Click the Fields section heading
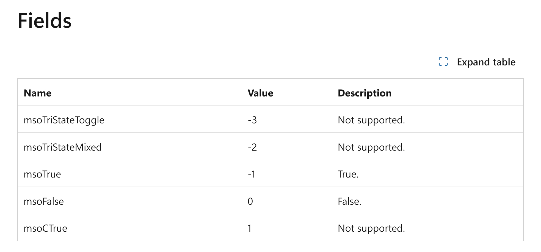541x252 pixels. (45, 21)
